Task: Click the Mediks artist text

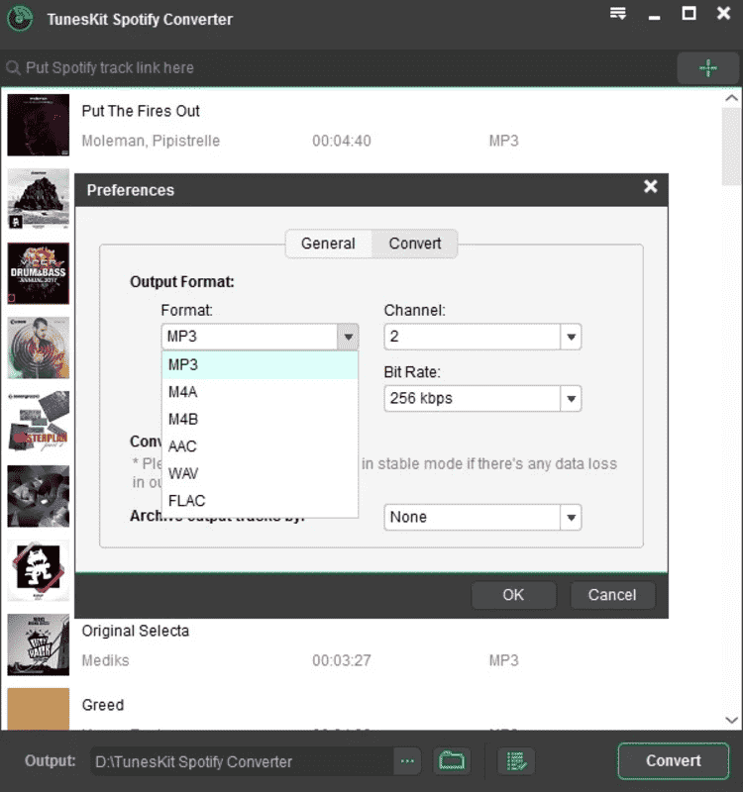Action: (x=106, y=660)
